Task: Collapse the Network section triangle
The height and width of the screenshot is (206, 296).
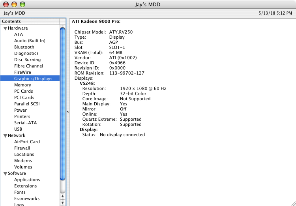Action: 5,136
